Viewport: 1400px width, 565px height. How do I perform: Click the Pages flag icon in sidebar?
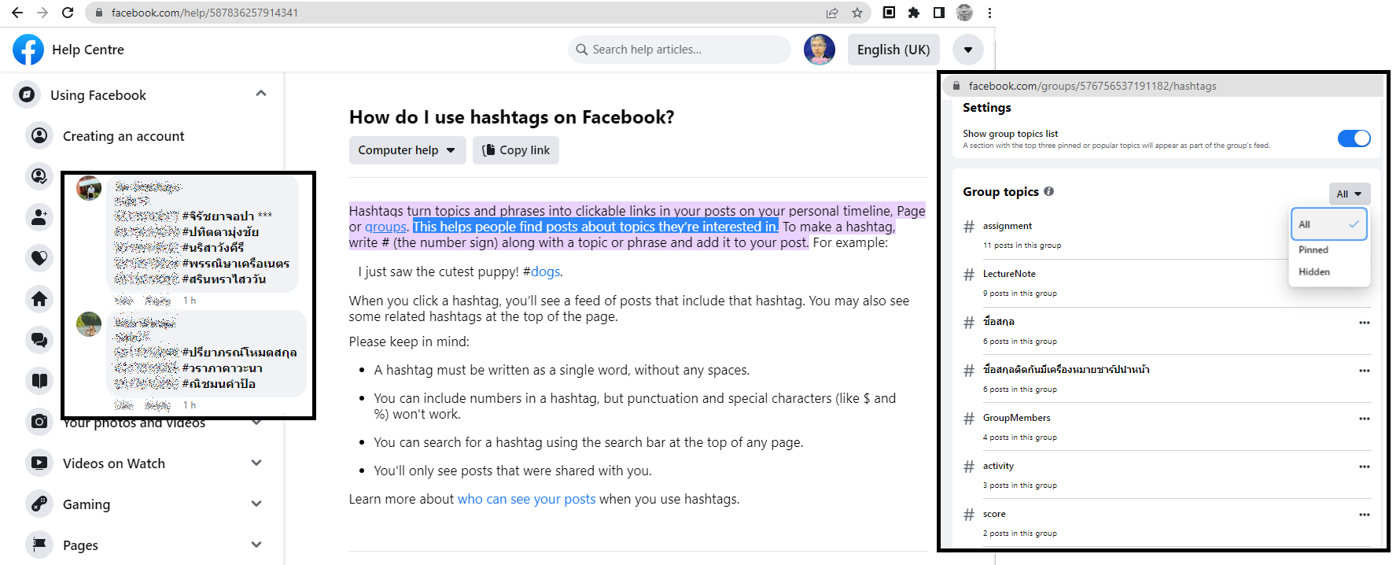[39, 545]
